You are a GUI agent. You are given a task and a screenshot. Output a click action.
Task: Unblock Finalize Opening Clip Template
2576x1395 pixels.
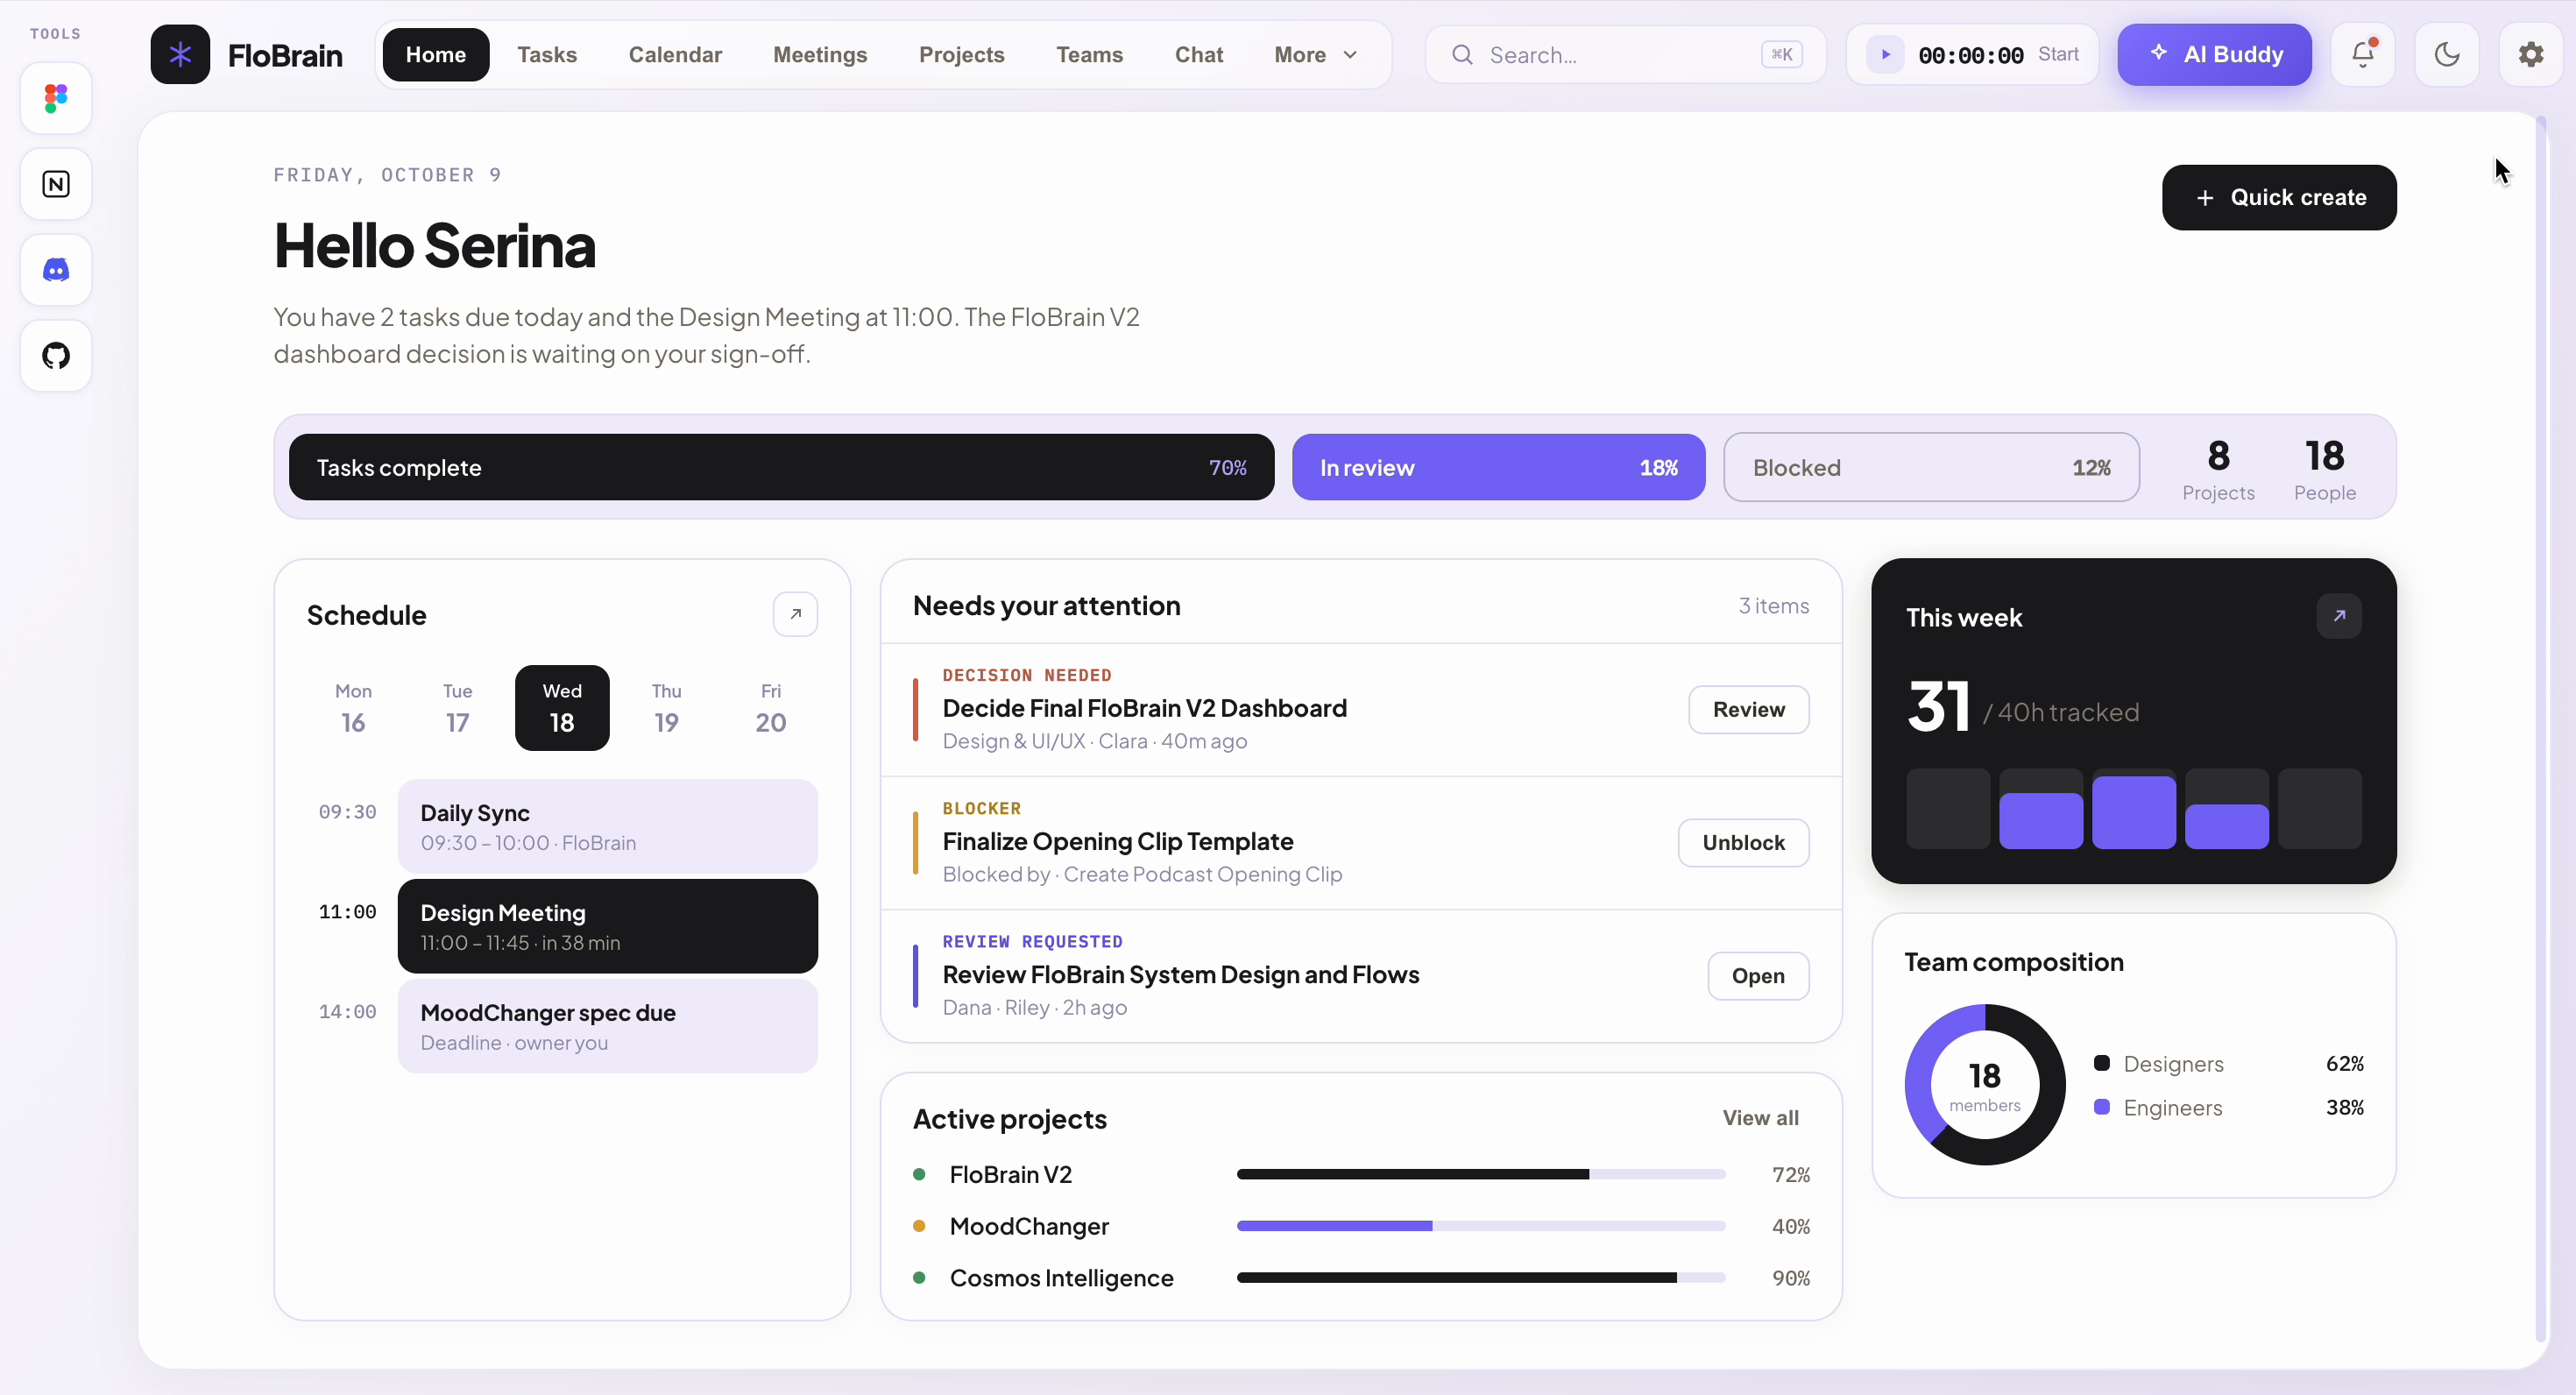click(x=1743, y=842)
